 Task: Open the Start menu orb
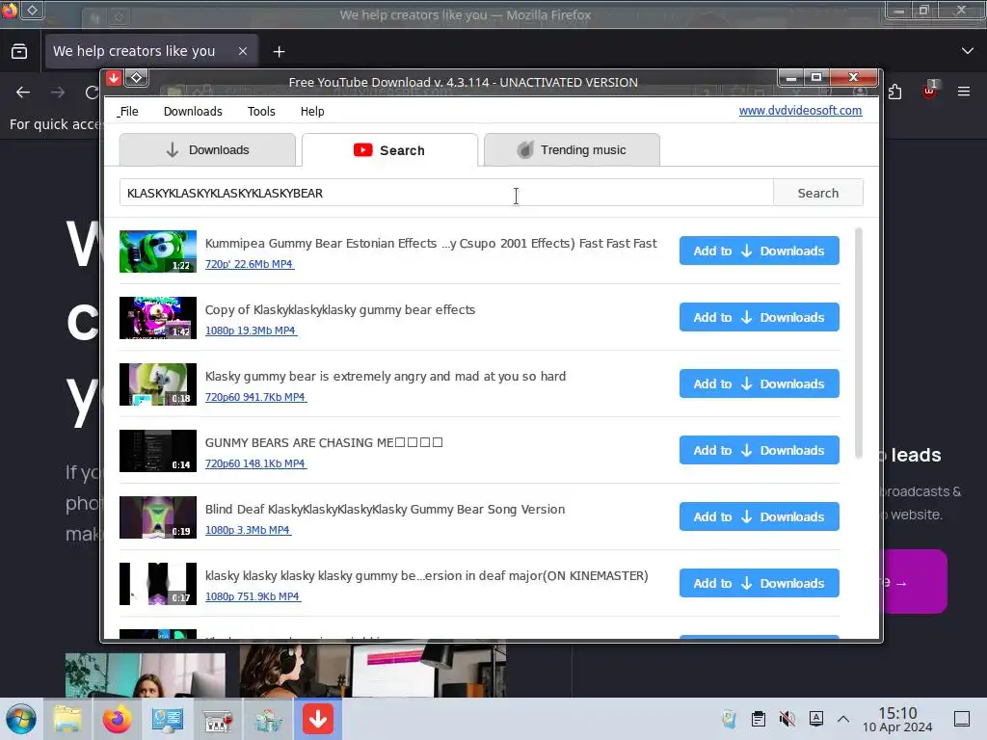[x=21, y=719]
